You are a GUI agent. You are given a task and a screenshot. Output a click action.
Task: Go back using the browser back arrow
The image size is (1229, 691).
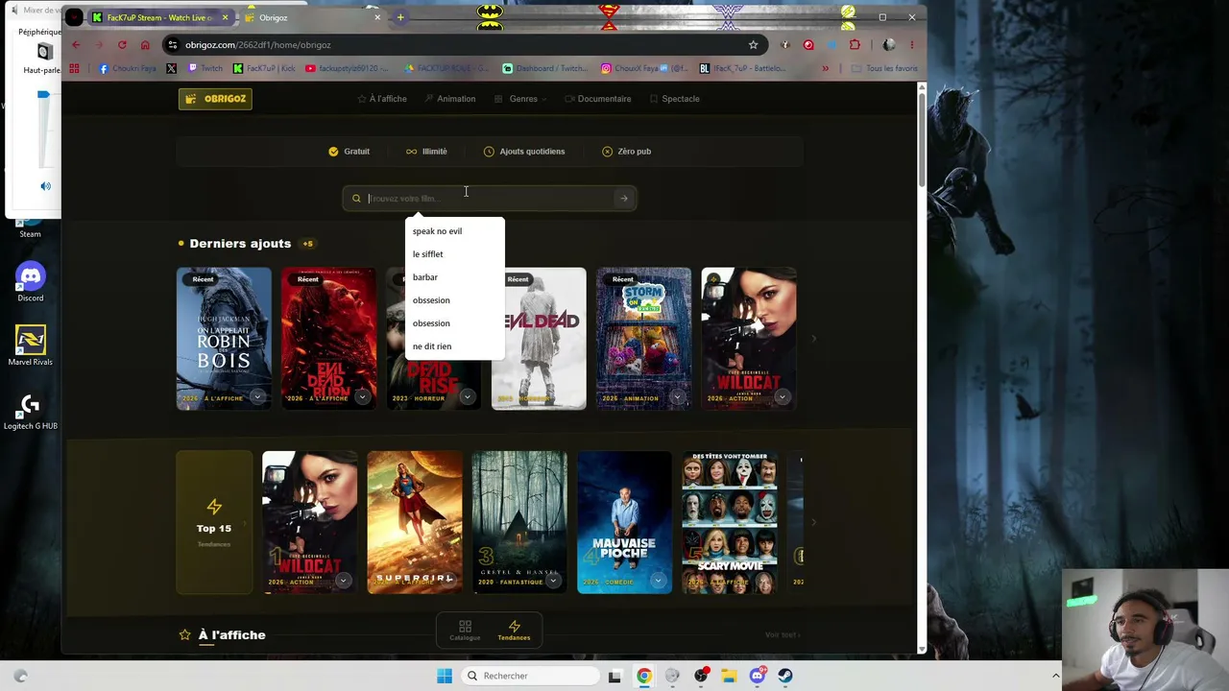coord(76,45)
